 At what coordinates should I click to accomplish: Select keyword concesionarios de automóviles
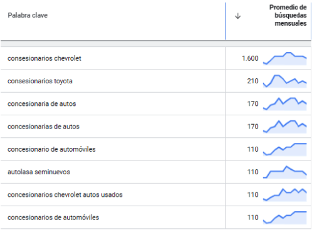[53, 217]
